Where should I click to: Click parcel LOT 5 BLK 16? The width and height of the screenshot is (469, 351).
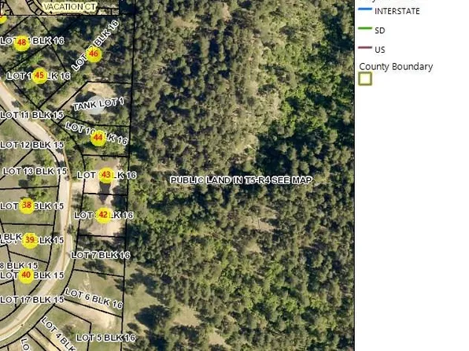(105, 338)
